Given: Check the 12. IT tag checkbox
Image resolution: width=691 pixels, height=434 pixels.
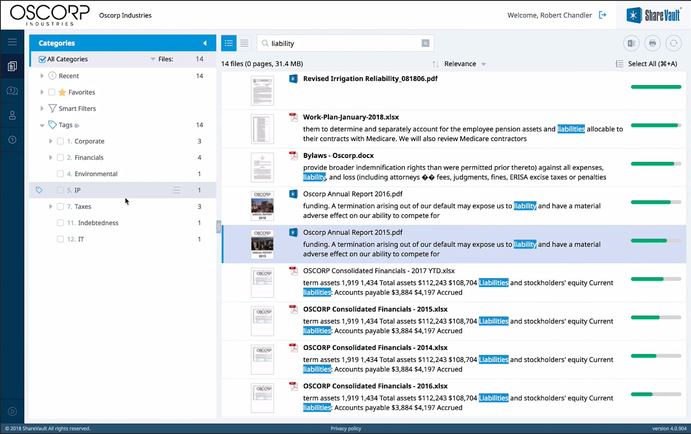Looking at the screenshot, I should click(x=60, y=239).
